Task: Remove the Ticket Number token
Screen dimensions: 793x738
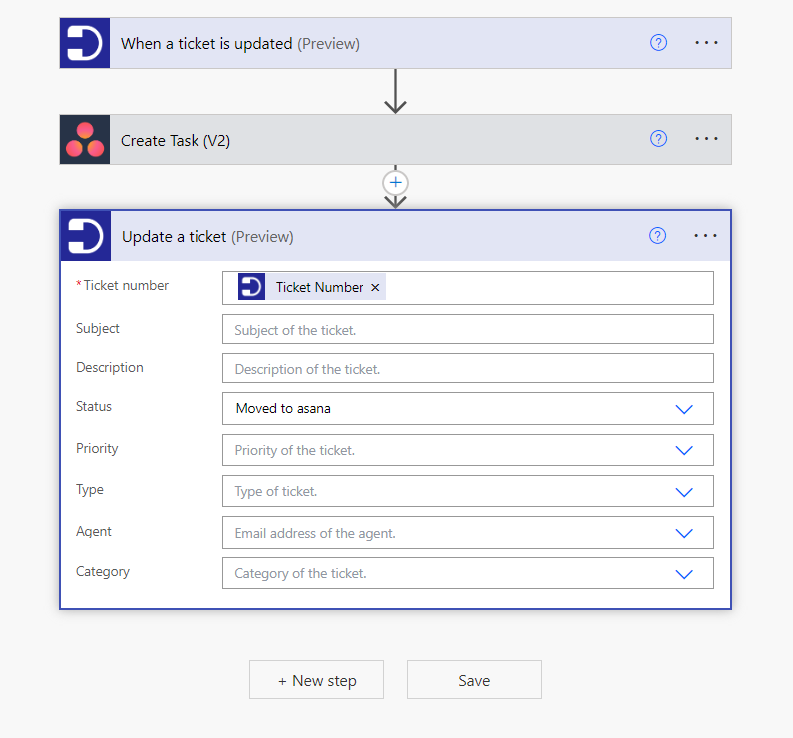Action: (375, 287)
